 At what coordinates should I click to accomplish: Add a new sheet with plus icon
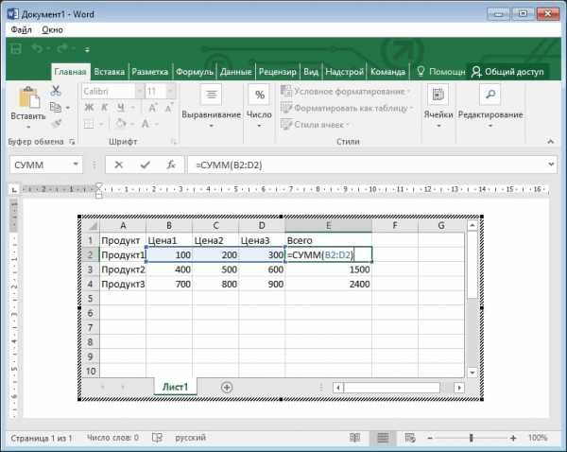tap(227, 388)
